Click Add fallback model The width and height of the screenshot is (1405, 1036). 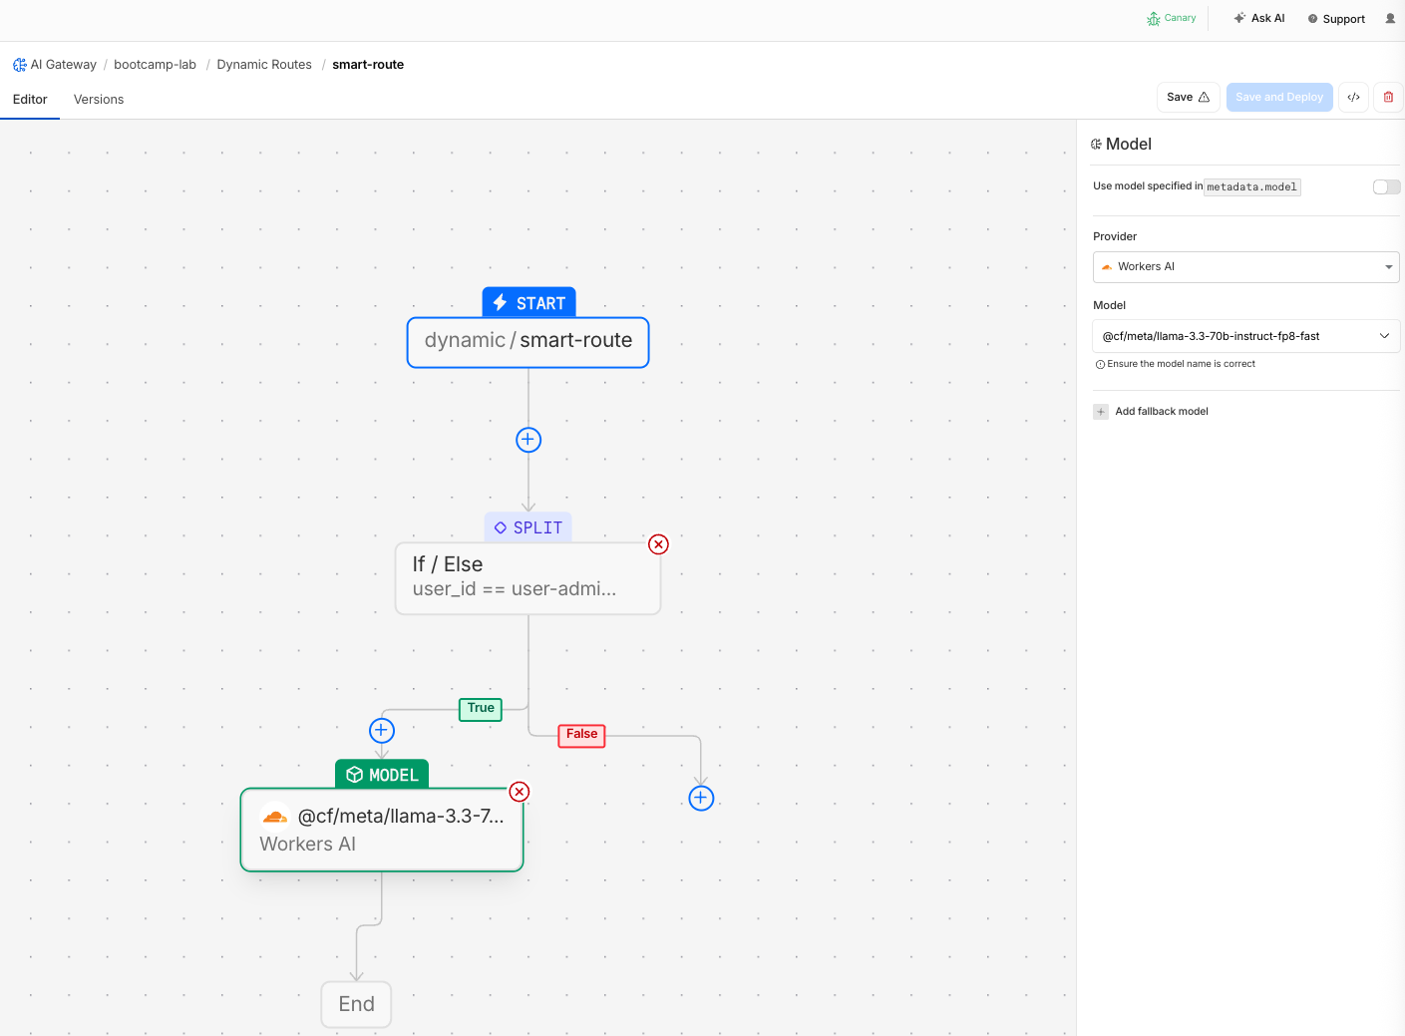(1151, 412)
